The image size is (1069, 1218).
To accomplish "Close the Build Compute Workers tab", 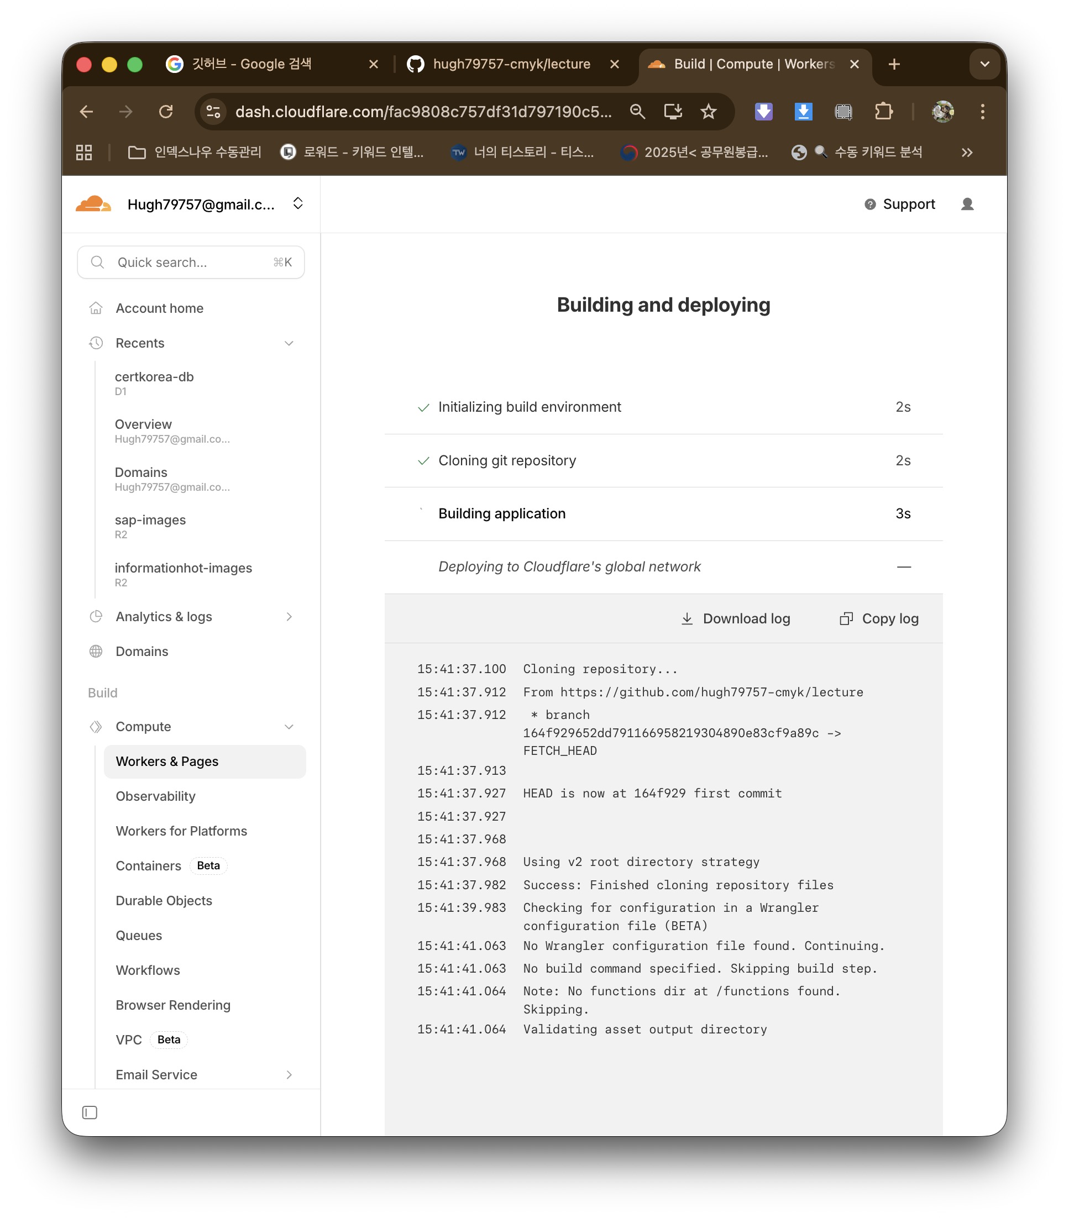I will click(854, 64).
